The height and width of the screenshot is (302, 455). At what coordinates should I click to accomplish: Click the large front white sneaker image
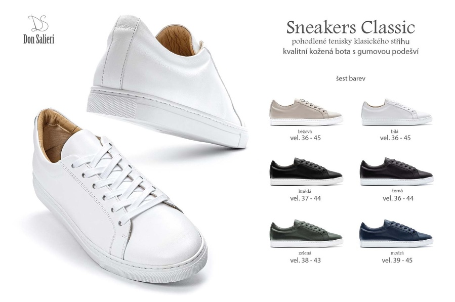point(119,197)
